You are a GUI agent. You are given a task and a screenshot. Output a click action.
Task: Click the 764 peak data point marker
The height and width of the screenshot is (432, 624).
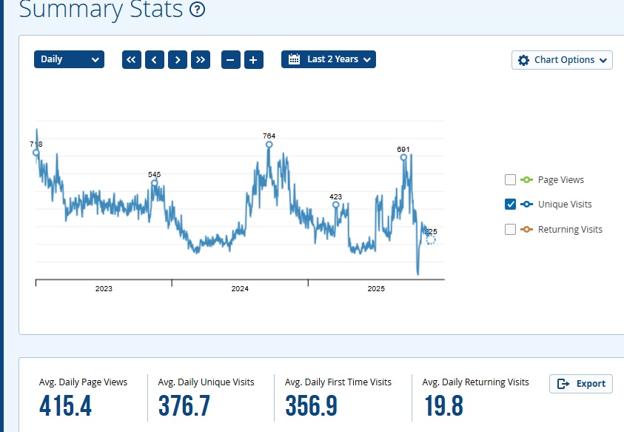click(x=269, y=144)
